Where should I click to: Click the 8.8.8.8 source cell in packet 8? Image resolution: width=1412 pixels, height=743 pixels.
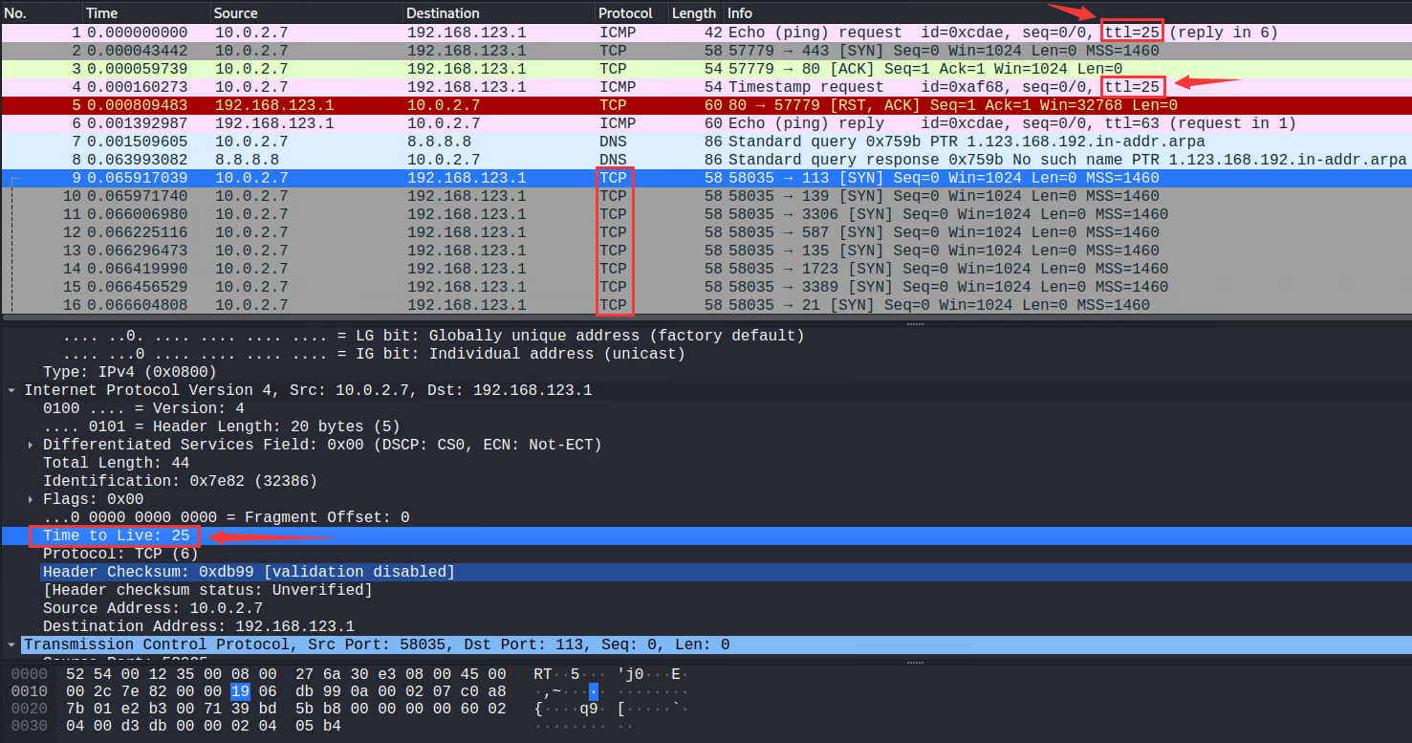click(x=247, y=160)
